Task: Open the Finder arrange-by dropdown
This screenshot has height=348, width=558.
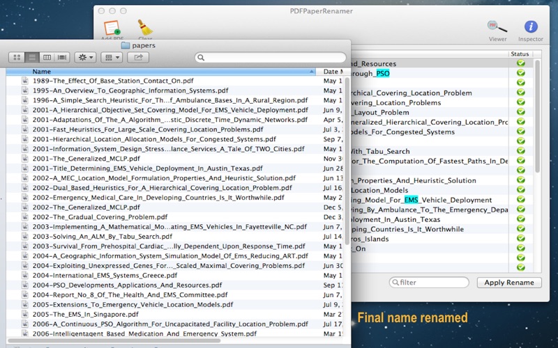Action: pos(112,57)
